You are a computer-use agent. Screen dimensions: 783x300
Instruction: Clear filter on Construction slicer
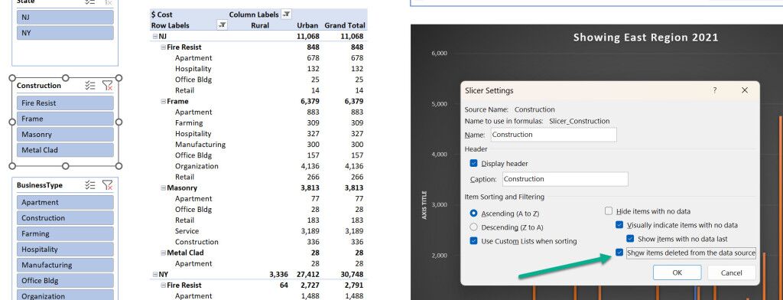[107, 86]
